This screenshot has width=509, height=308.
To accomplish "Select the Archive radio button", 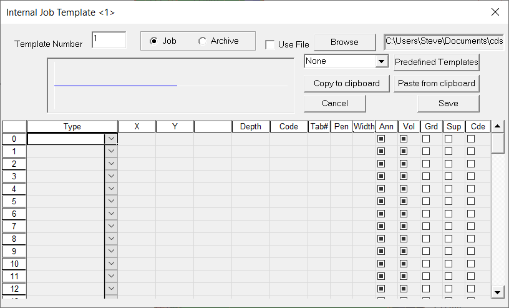I will pyautogui.click(x=202, y=41).
